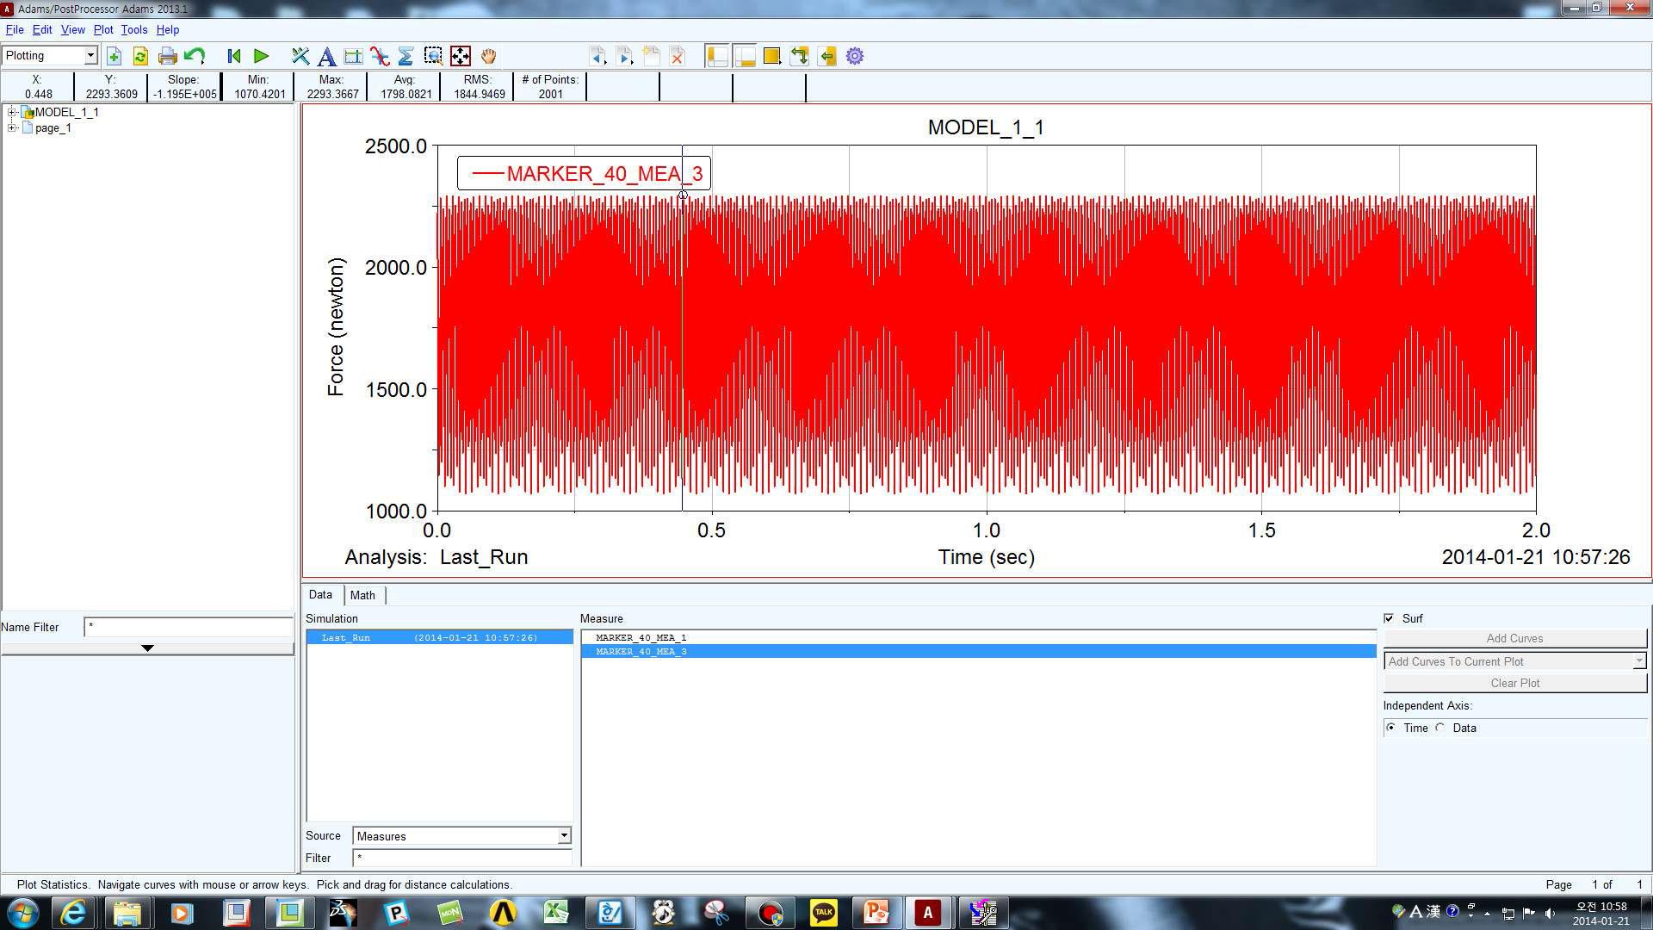Screen dimensions: 1653x930
Task: Open the Edit menu
Action: (x=42, y=29)
